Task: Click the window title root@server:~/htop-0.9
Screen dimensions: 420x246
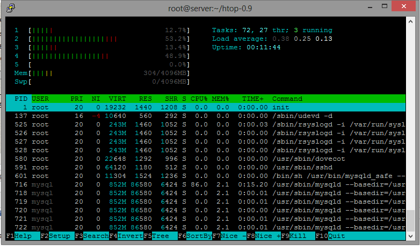Action: (210, 8)
